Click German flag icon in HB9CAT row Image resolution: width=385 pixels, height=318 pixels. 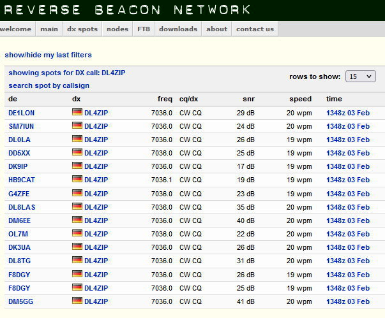point(77,179)
